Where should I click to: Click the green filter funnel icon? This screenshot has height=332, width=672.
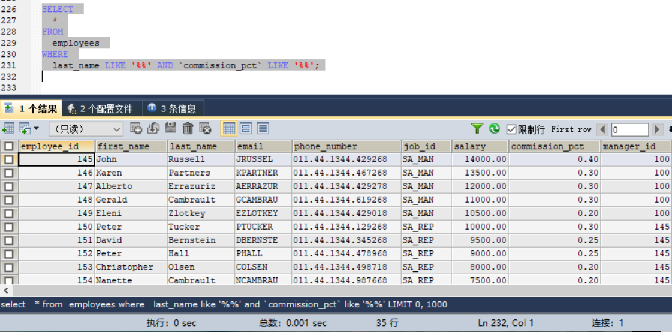point(477,128)
